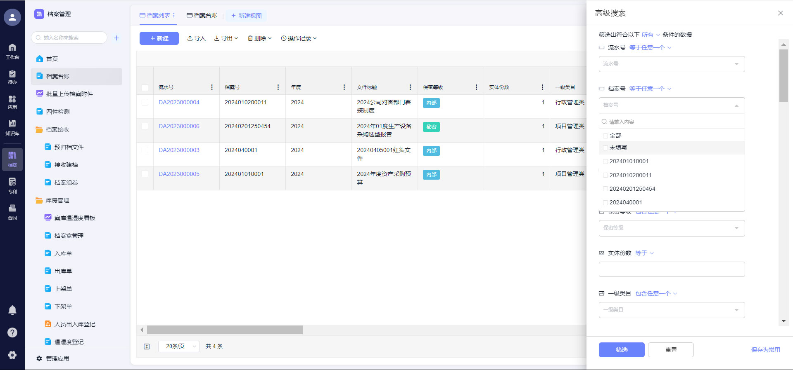Open the 20条/页 page size dropdown
The image size is (793, 370).
pos(178,347)
